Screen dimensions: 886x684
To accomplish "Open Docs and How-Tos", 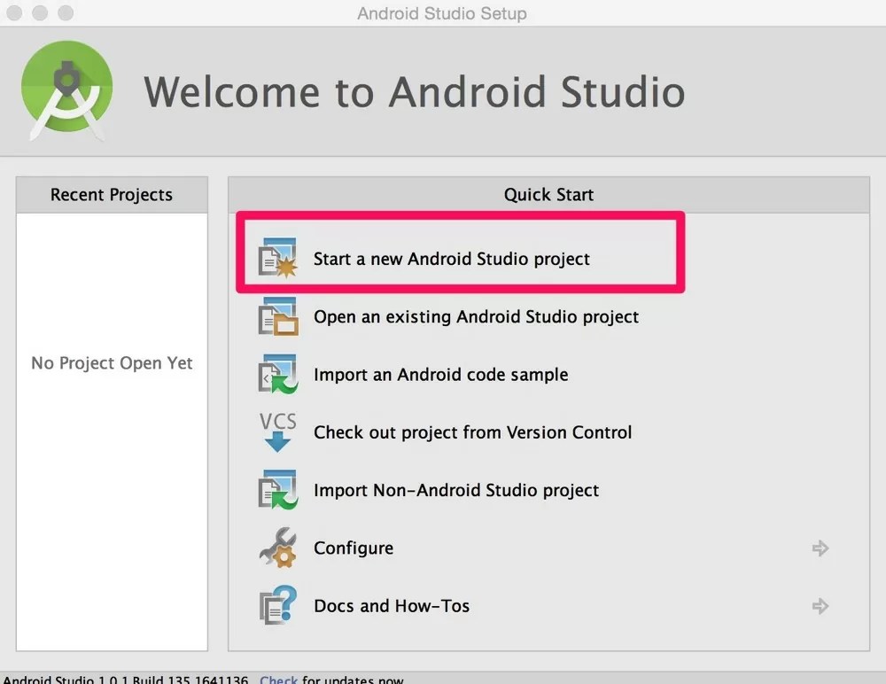I will pyautogui.click(x=392, y=606).
